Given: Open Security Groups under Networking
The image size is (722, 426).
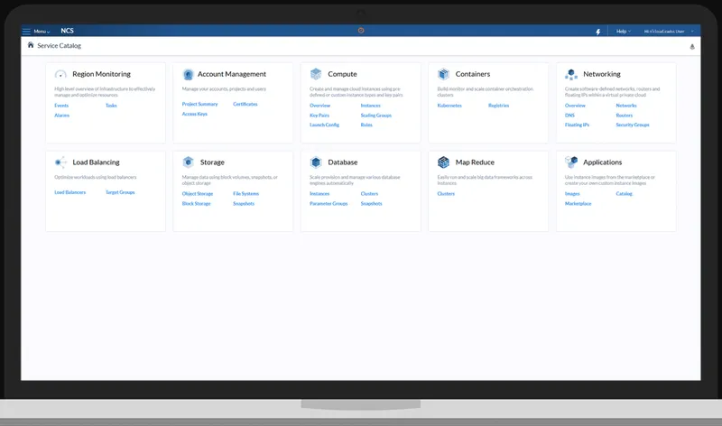Looking at the screenshot, I should pos(633,125).
